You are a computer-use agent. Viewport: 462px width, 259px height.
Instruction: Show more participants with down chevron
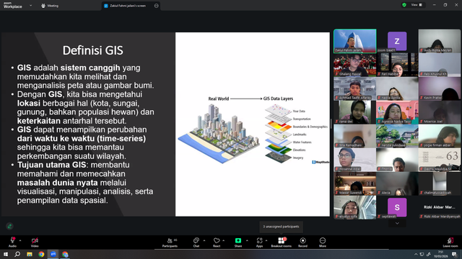[397, 224]
